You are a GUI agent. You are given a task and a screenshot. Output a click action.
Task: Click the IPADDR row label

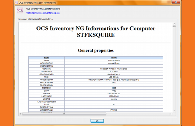pyautogui.click(x=46, y=94)
